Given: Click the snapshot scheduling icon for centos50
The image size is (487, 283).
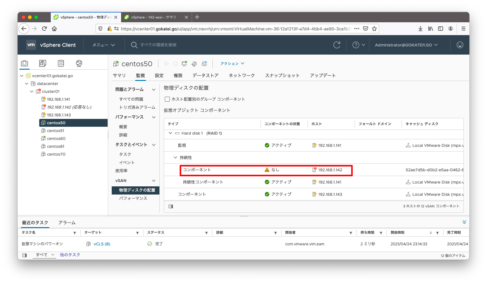Looking at the screenshot, I should point(204,64).
